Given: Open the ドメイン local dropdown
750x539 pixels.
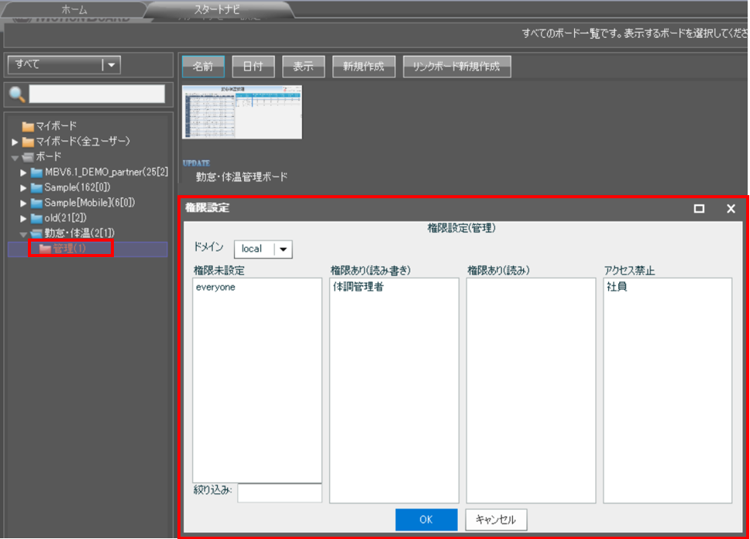Looking at the screenshot, I should click(x=283, y=249).
